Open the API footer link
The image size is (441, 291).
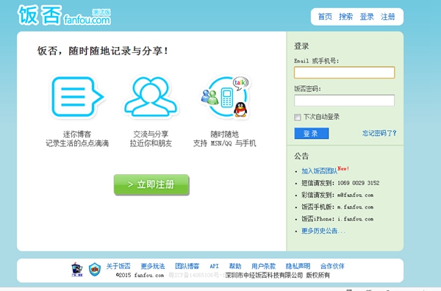[214, 266]
